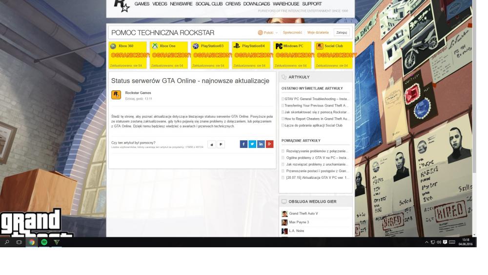Click the volume tray icon
The width and height of the screenshot is (488, 275).
click(439, 242)
